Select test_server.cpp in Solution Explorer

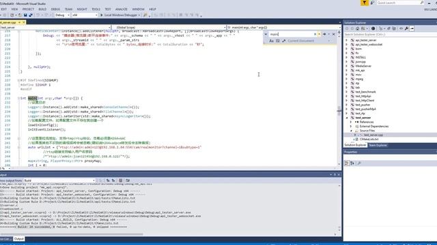click(373, 135)
